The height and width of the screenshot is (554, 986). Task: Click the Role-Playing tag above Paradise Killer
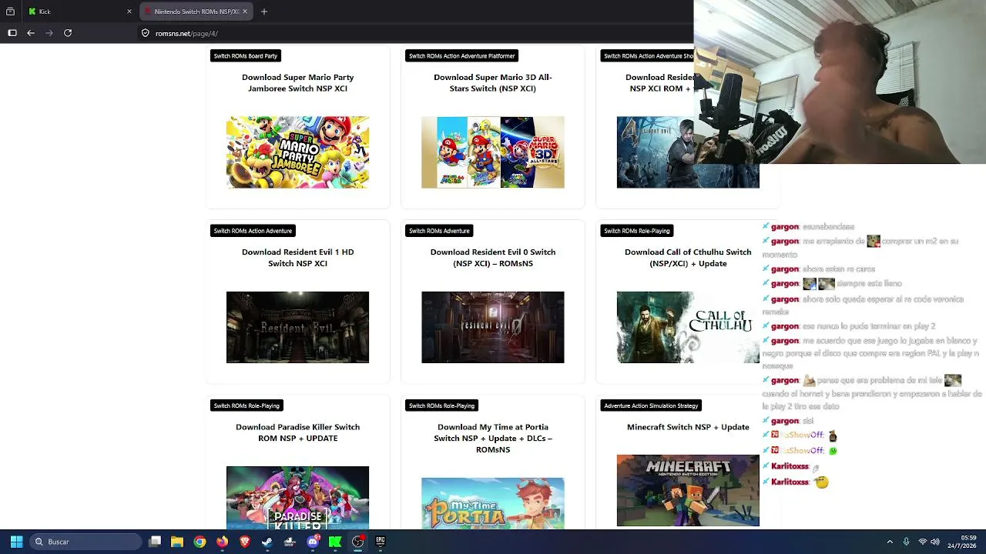point(246,405)
